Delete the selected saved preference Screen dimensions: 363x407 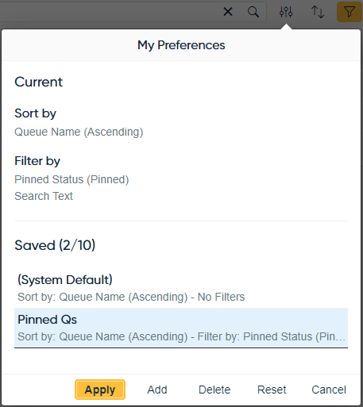214,390
